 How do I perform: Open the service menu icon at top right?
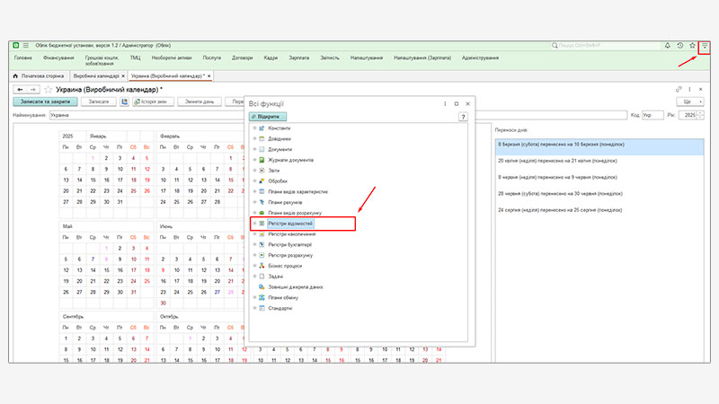tap(706, 45)
